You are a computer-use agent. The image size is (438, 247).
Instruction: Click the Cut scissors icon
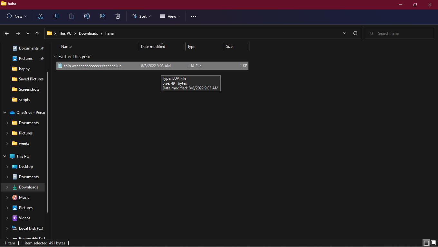tap(41, 16)
